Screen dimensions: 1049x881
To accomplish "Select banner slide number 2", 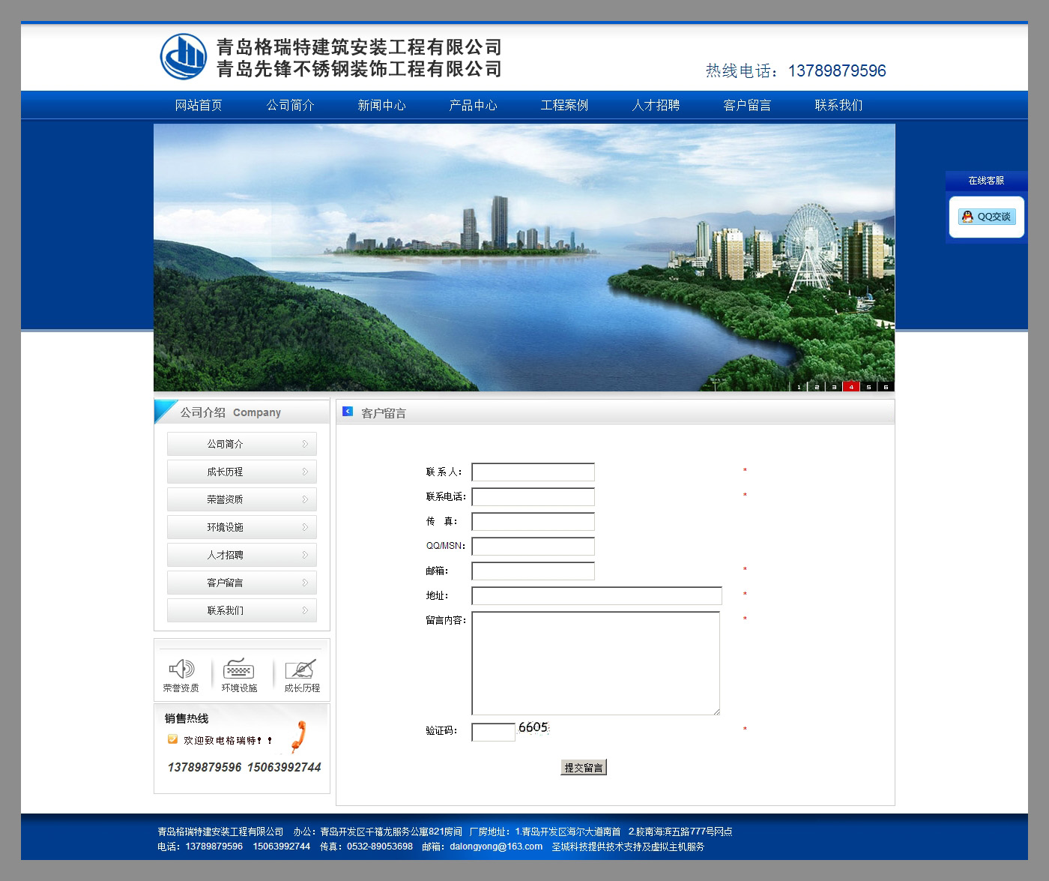I will pyautogui.click(x=816, y=387).
